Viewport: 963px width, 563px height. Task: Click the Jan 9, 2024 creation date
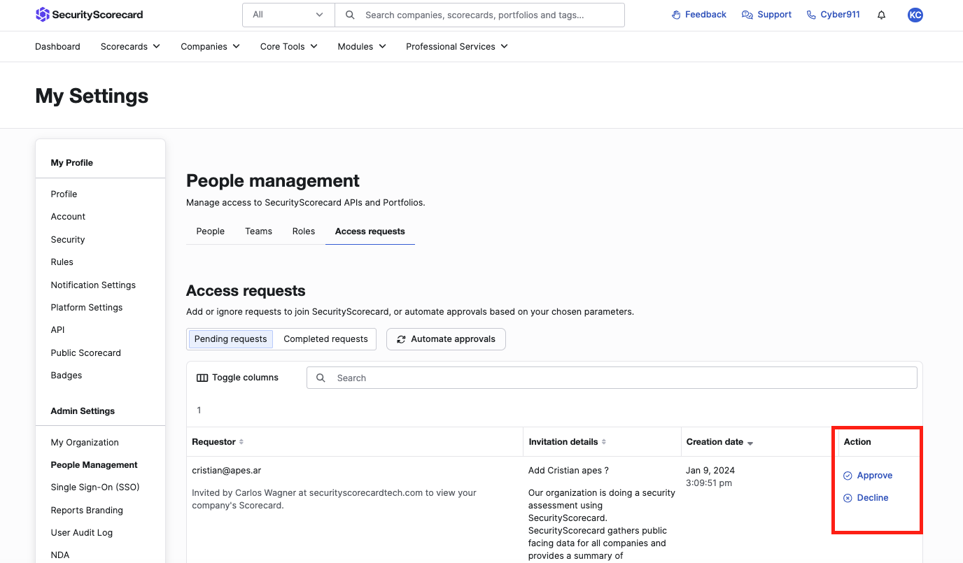[x=710, y=471]
